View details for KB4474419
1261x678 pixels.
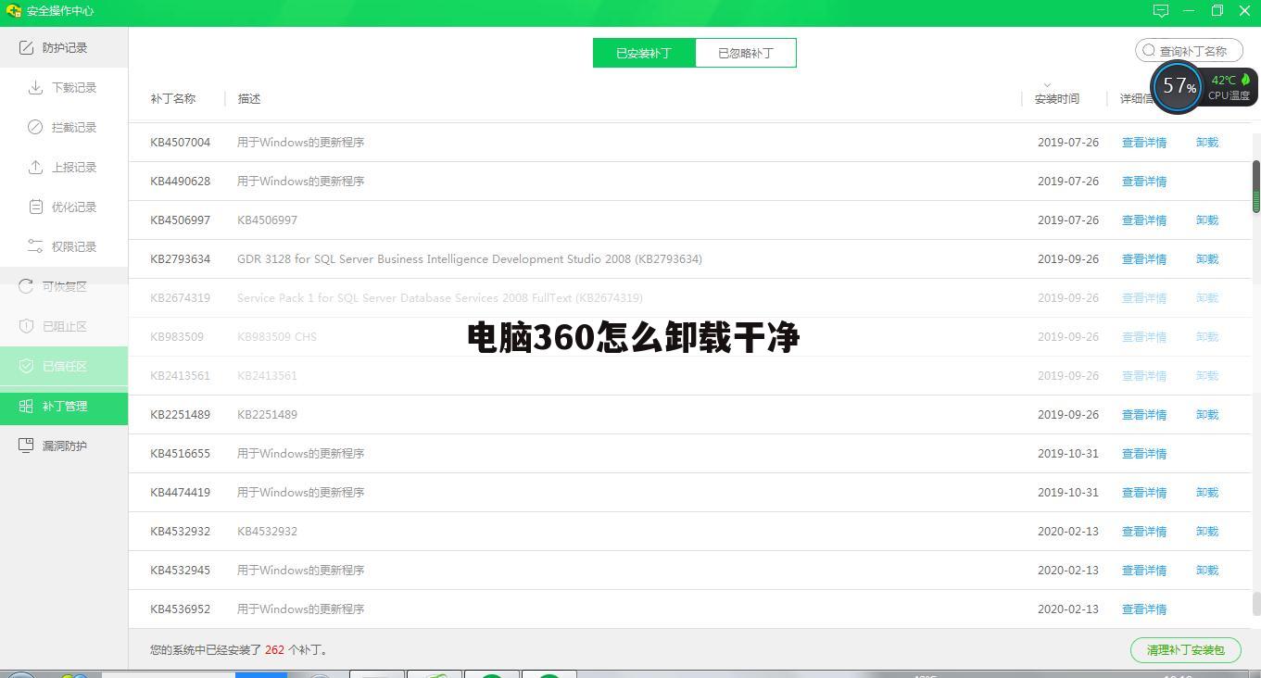click(x=1144, y=493)
